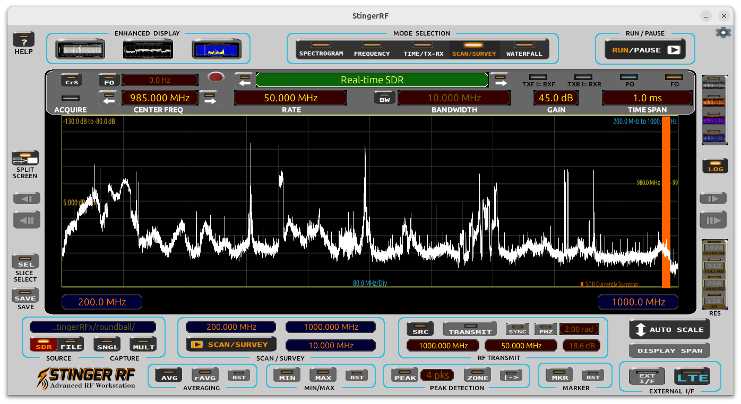Image resolution: width=741 pixels, height=404 pixels.
Task: Click the 1.0 ms TIME SPAN field
Action: tap(647, 98)
